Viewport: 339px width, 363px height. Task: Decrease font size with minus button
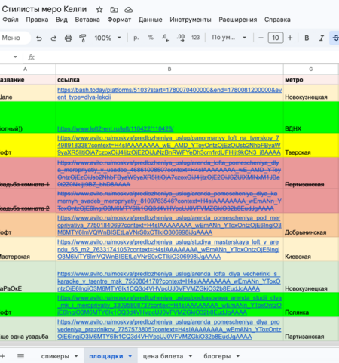tap(261, 38)
